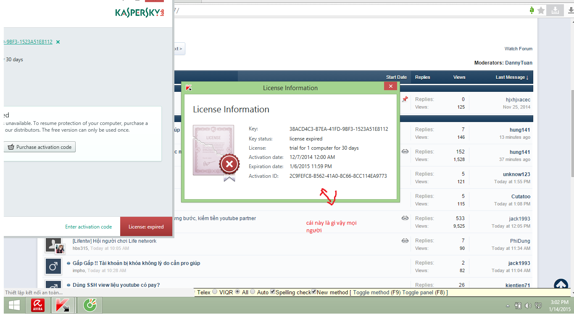Click the glasses icon in the 533-replies row
Viewport: 574px width, 322px height.
click(405, 218)
